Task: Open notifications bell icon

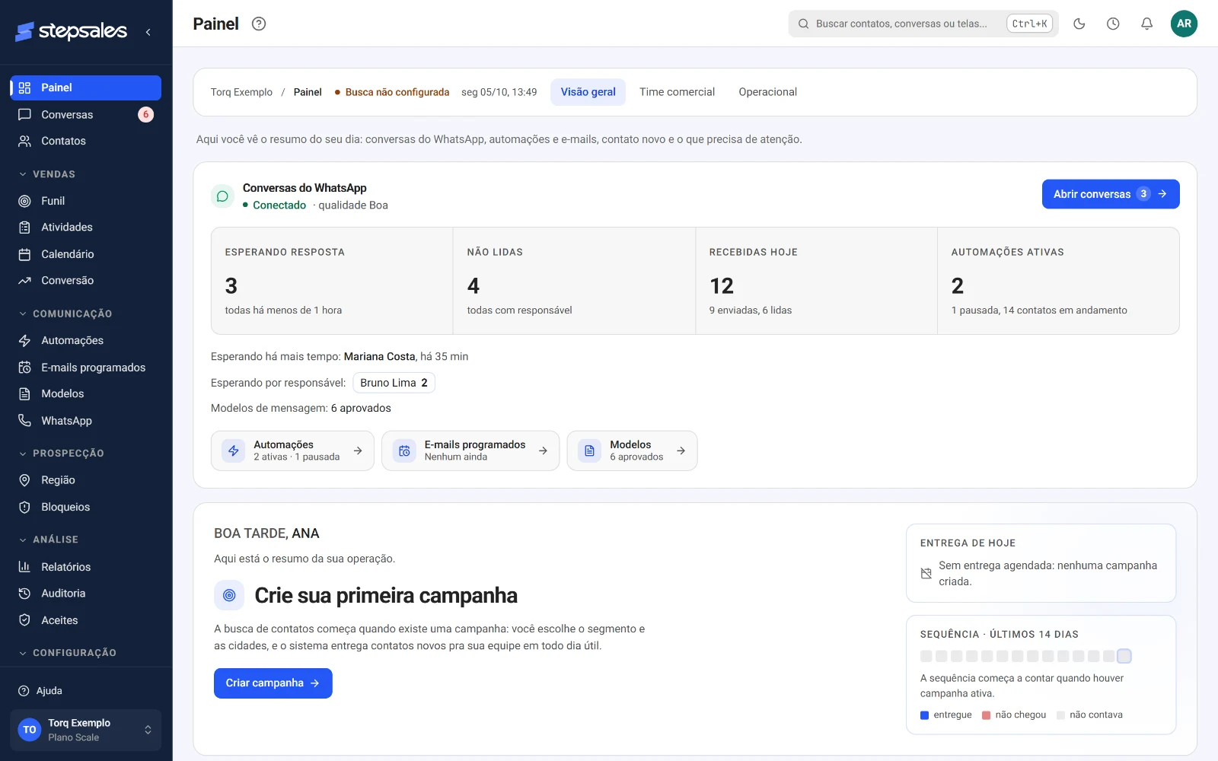Action: (x=1146, y=24)
